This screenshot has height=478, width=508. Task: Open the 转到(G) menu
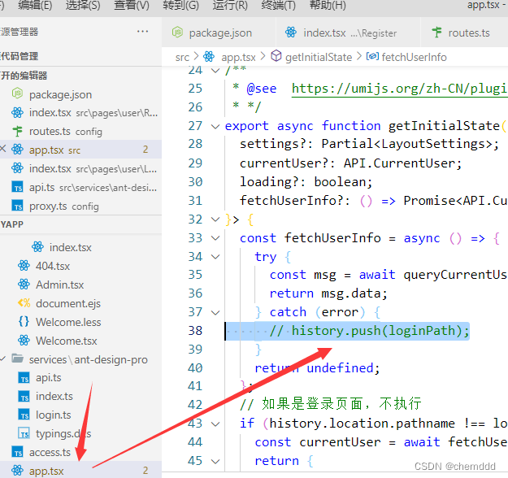[x=180, y=6]
